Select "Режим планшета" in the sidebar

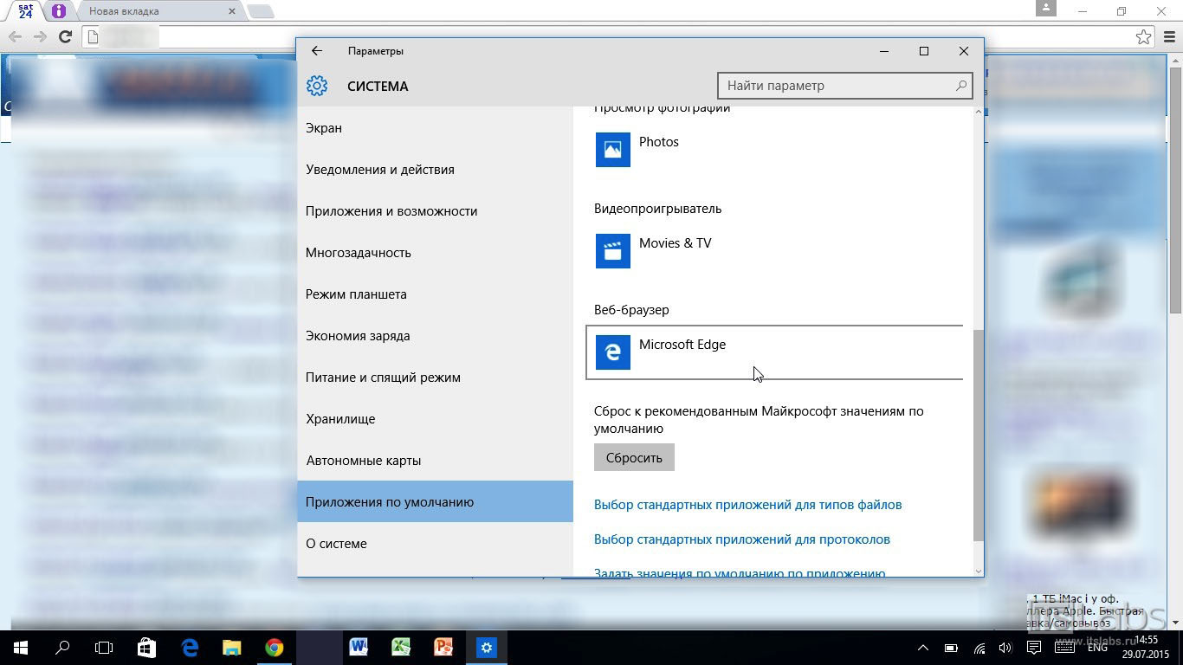click(x=435, y=294)
